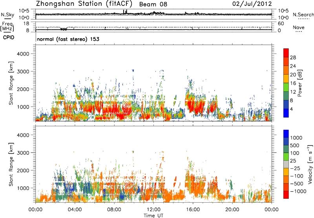
Task: Click the '4000' tick of the power panel
Action: [23, 54]
